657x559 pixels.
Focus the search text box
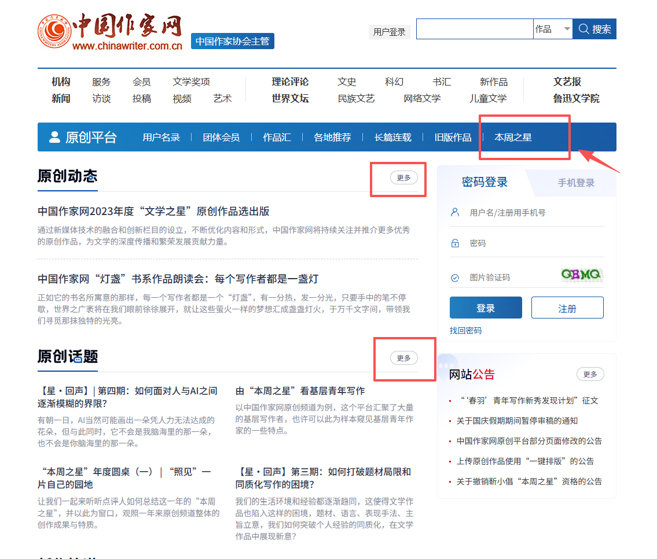[474, 29]
